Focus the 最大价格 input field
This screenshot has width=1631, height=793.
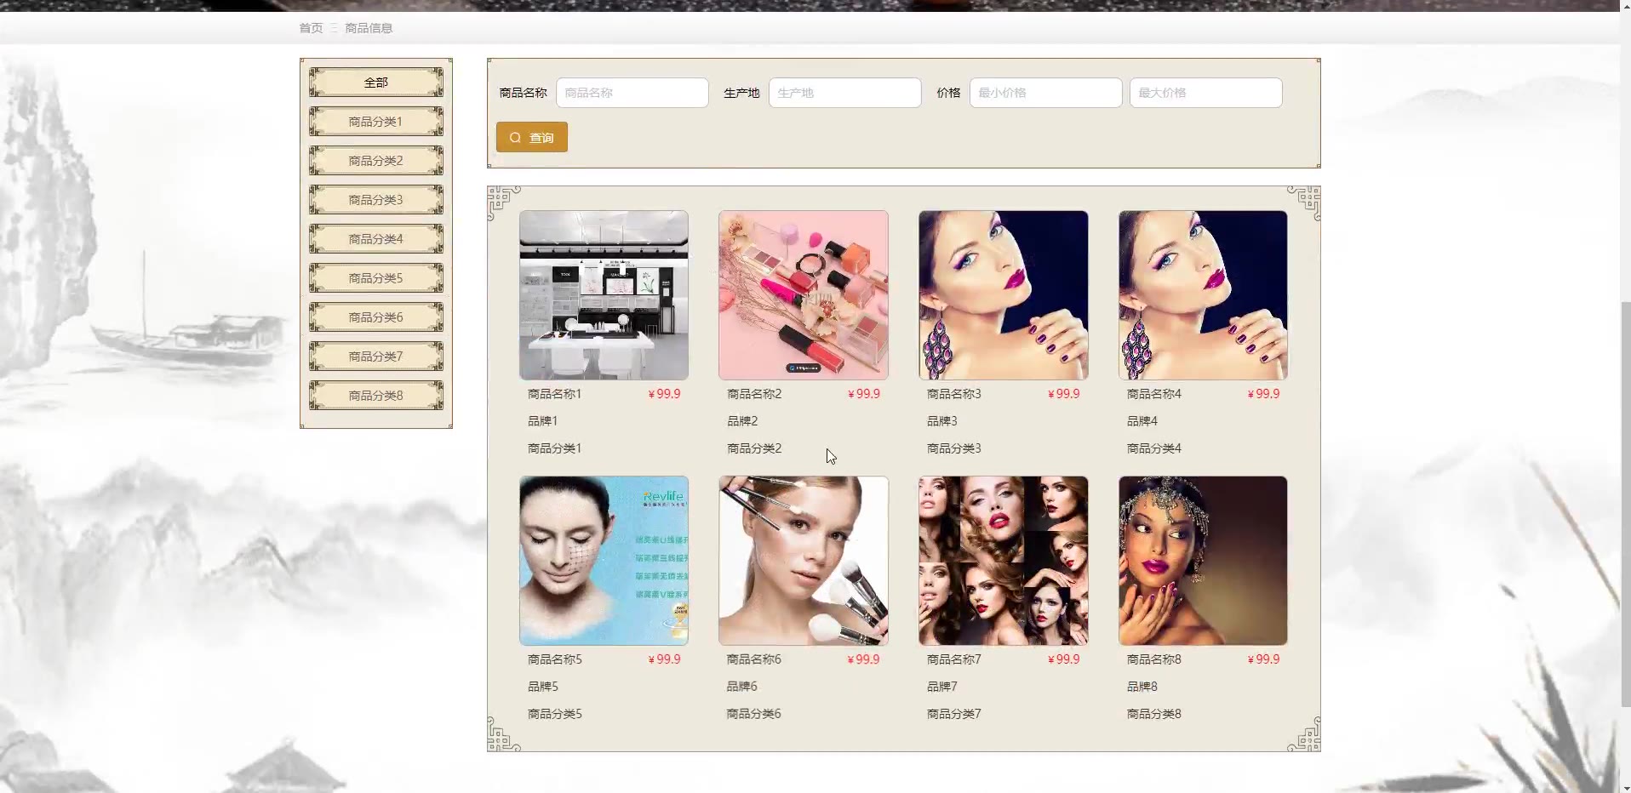(x=1206, y=93)
